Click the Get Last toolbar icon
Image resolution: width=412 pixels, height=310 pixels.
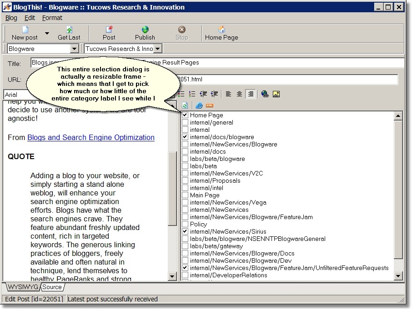pos(69,30)
